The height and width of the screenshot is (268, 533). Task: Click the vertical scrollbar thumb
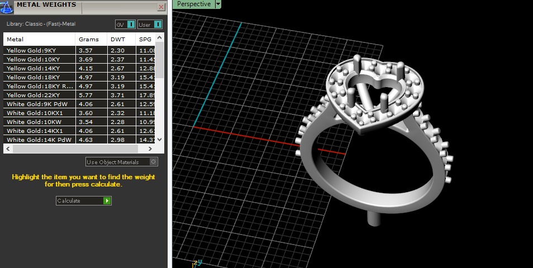tap(160, 60)
